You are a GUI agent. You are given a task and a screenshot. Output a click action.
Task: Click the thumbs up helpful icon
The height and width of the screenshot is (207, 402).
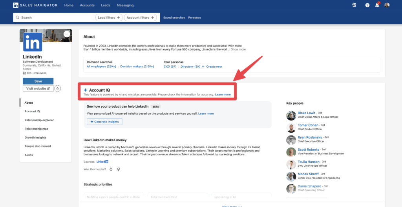pyautogui.click(x=111, y=169)
